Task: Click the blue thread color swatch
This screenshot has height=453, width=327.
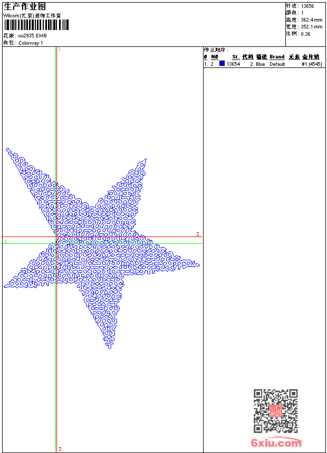Action: 222,64
